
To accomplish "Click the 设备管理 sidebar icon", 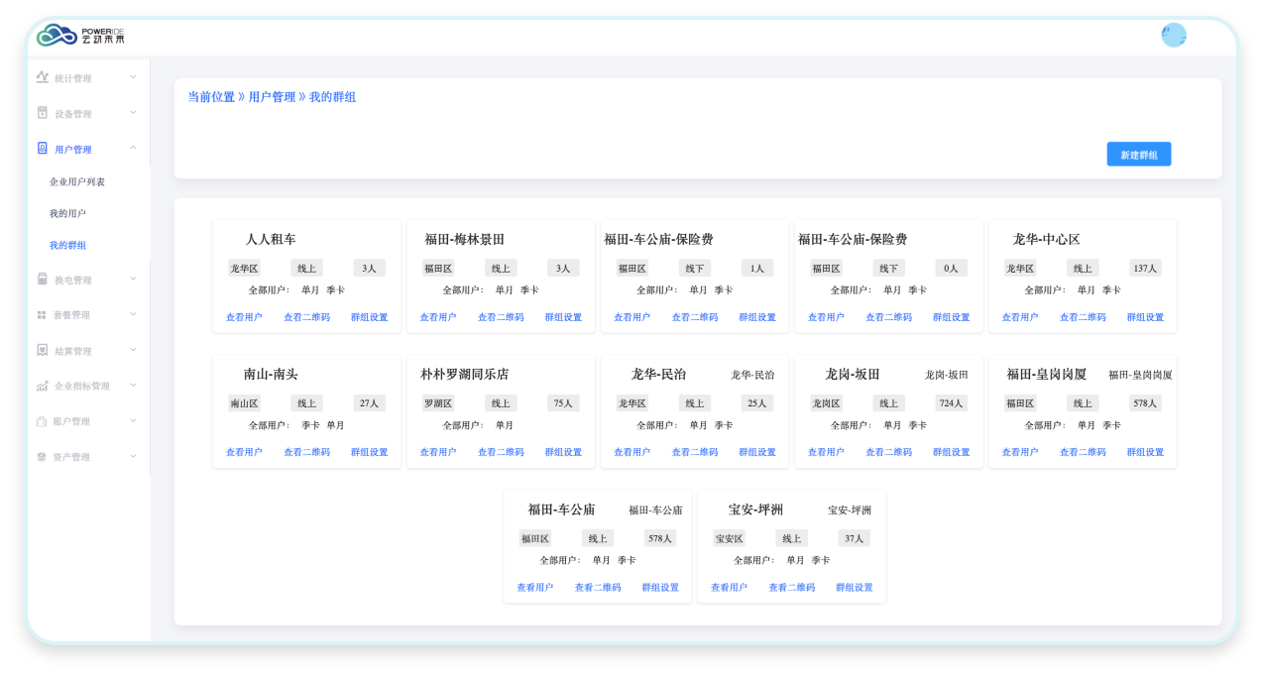I will click(43, 113).
